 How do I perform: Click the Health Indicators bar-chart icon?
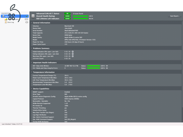(x=6, y=19)
